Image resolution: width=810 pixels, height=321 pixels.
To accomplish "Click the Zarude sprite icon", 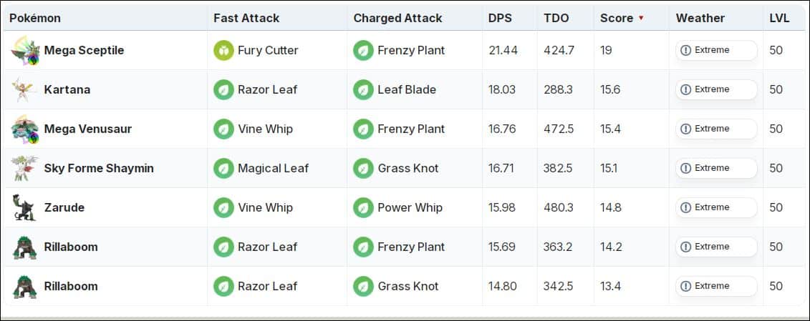I will (x=24, y=207).
